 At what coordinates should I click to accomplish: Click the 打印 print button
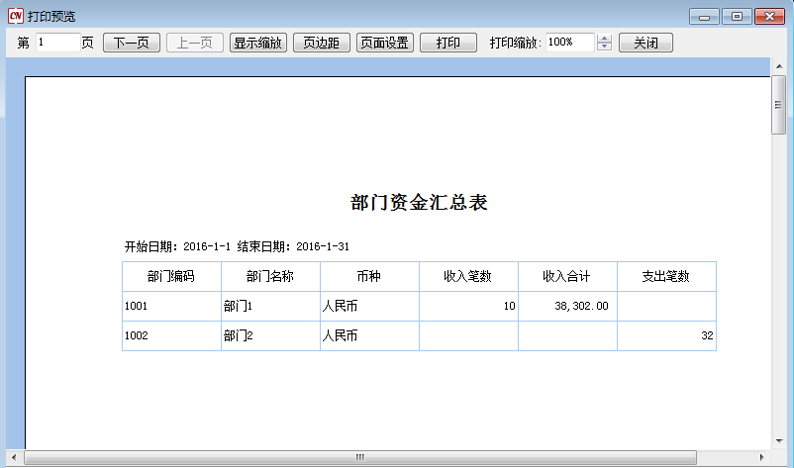click(x=447, y=43)
